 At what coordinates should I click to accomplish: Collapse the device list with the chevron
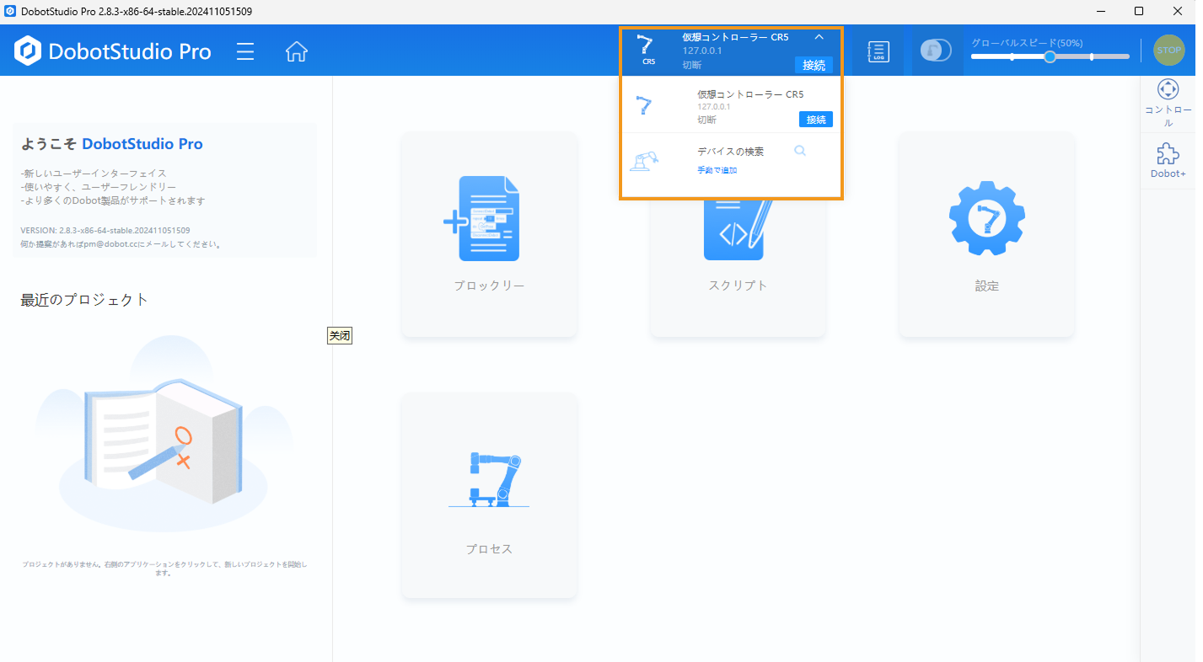coord(819,37)
